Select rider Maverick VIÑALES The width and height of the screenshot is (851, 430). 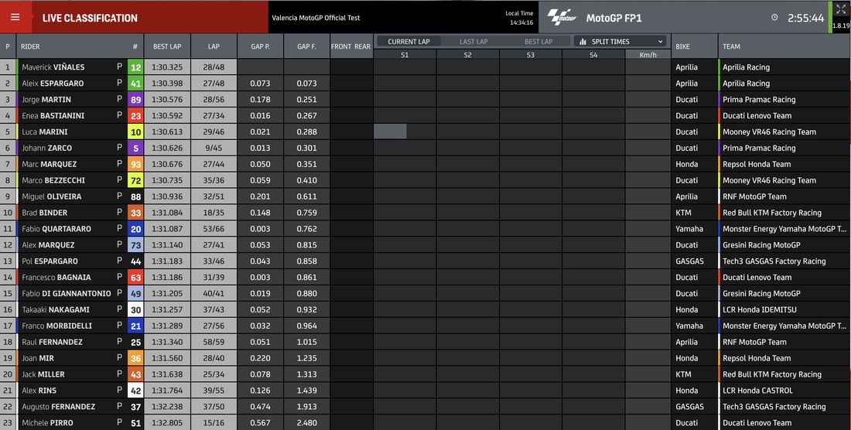(53, 67)
